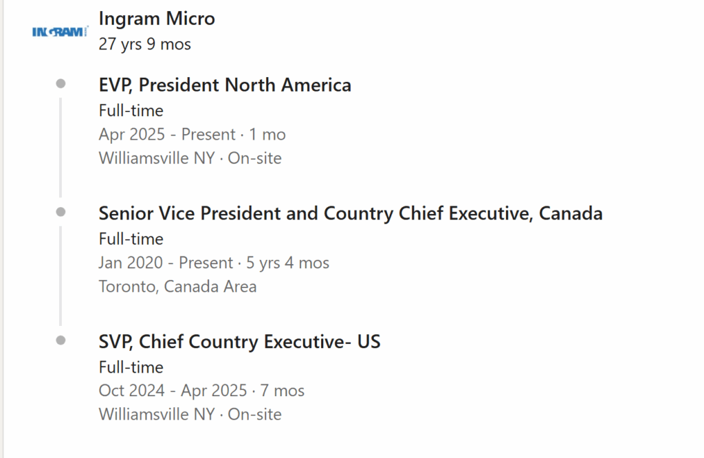Click the Full-time label under SVP, Chief Country

[x=131, y=367]
